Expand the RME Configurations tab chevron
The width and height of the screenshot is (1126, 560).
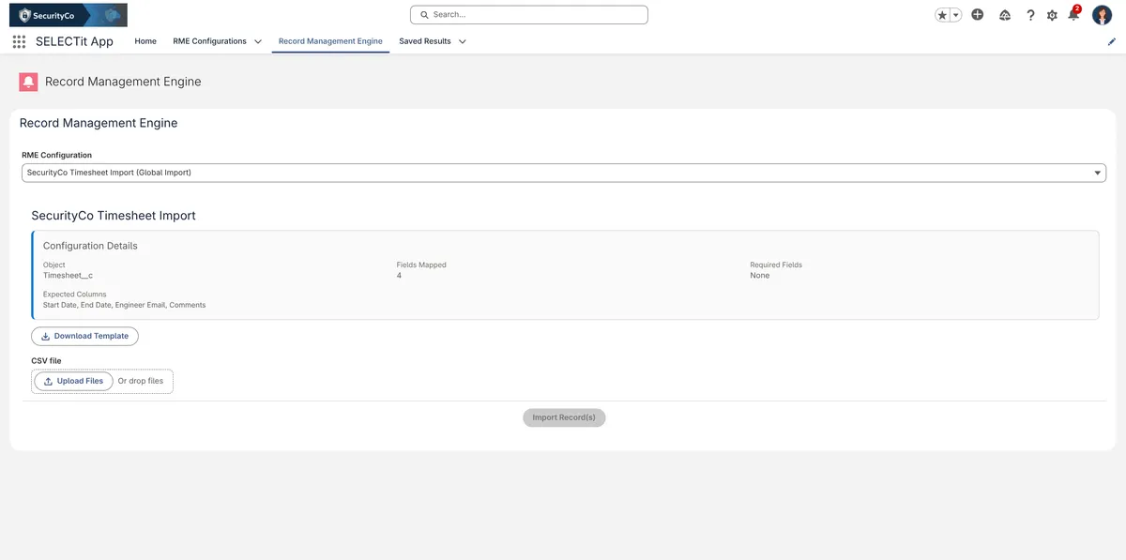(258, 41)
